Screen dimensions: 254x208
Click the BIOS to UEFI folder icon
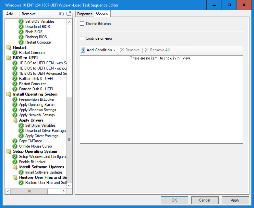coord(9,58)
